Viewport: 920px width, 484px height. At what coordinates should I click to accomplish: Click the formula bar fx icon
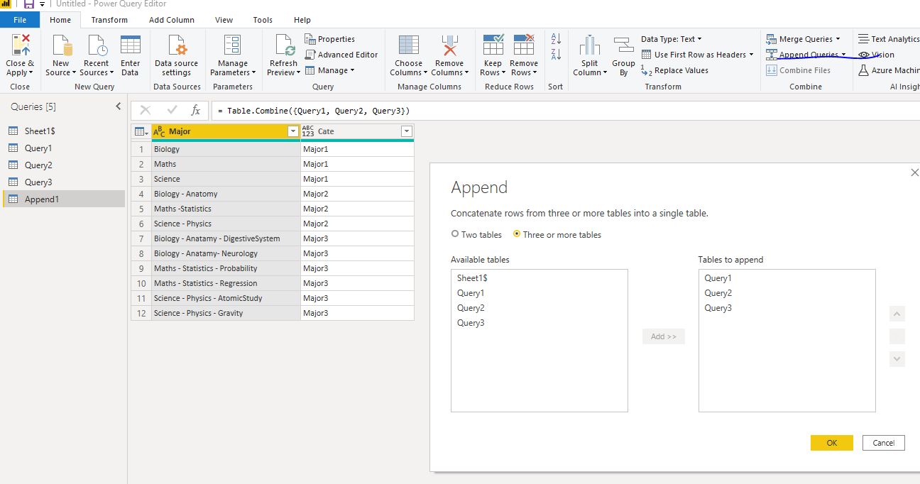[x=195, y=110]
